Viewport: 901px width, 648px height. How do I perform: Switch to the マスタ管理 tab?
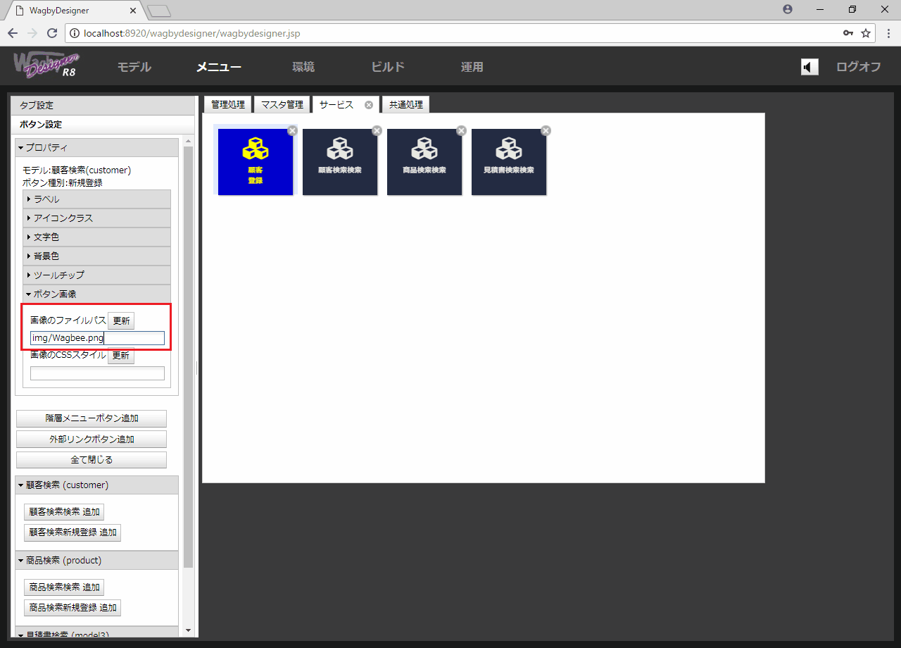pyautogui.click(x=282, y=104)
